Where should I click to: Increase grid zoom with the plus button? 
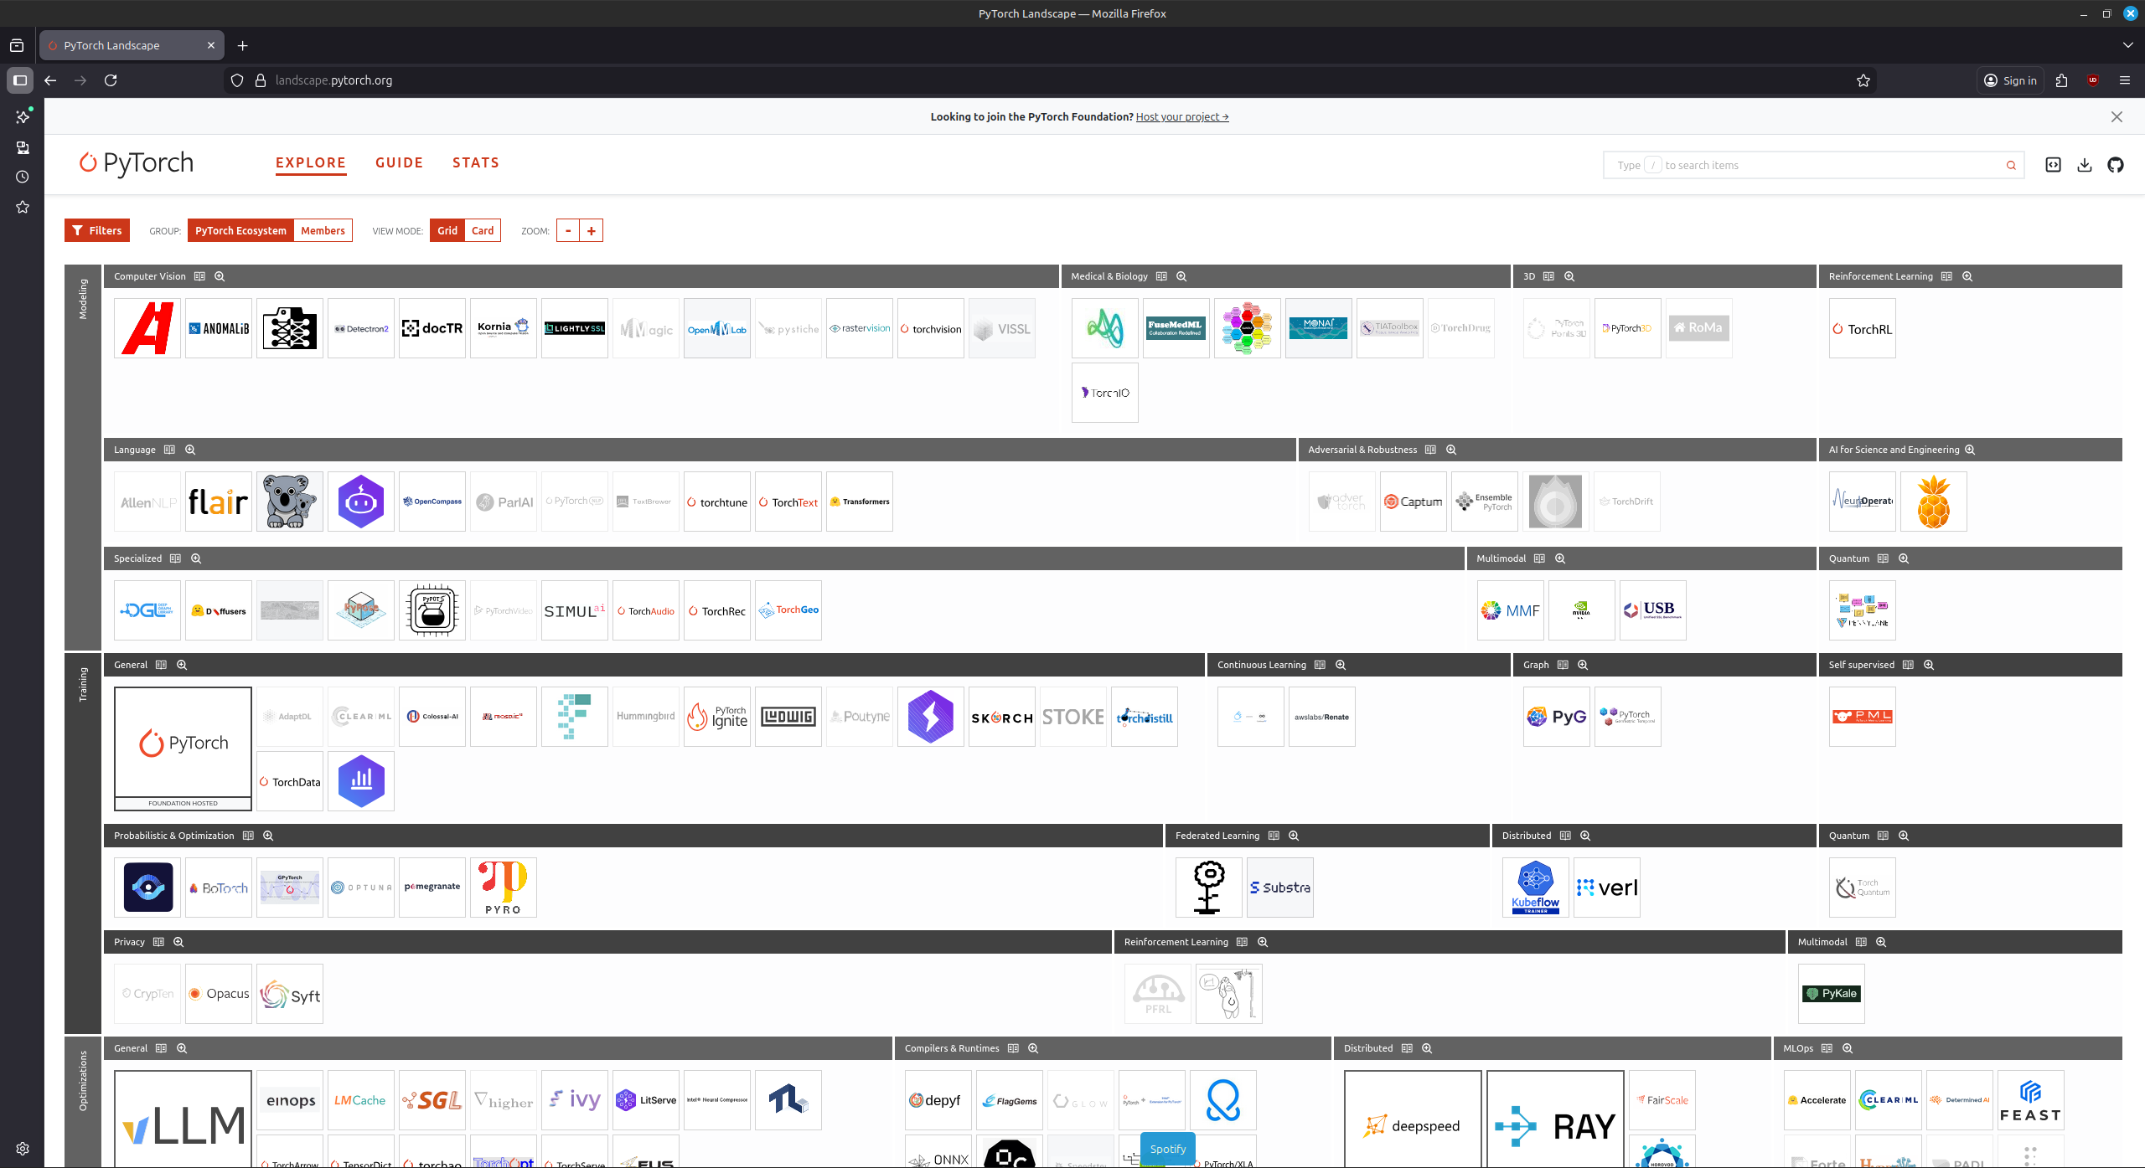[592, 230]
